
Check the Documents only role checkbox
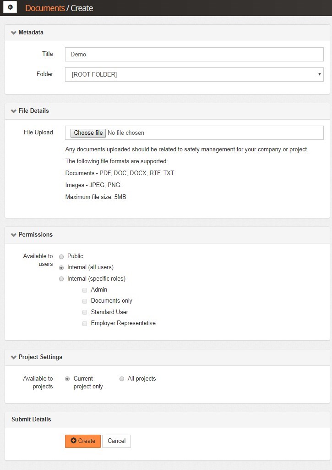tap(85, 301)
